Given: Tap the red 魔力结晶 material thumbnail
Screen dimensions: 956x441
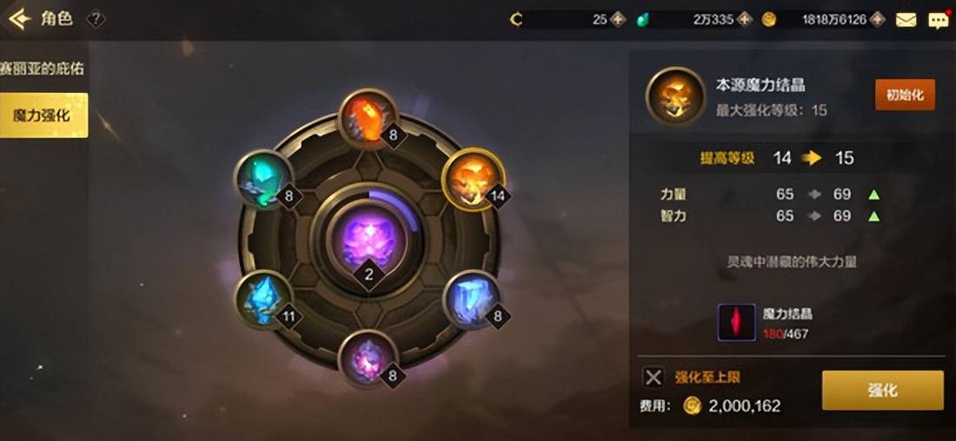Looking at the screenshot, I should pyautogui.click(x=736, y=322).
